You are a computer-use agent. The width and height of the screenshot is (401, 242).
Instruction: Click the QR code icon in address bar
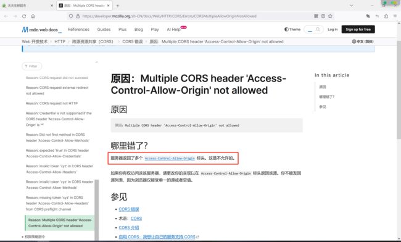(x=316, y=16)
